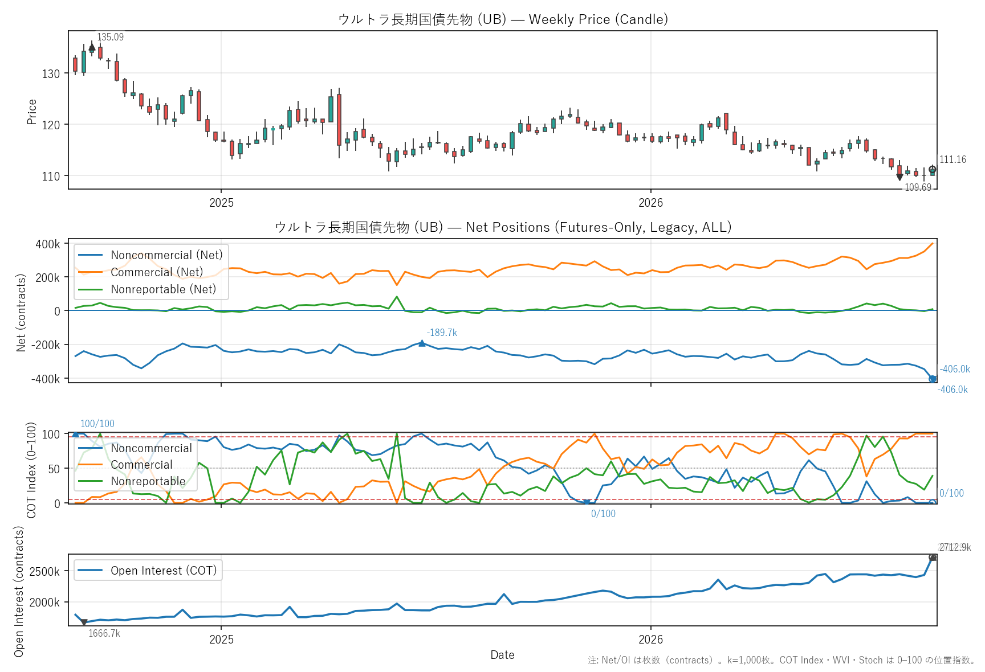Click Commercial in the COT Index legend
The height and width of the screenshot is (672, 985).
pyautogui.click(x=141, y=465)
